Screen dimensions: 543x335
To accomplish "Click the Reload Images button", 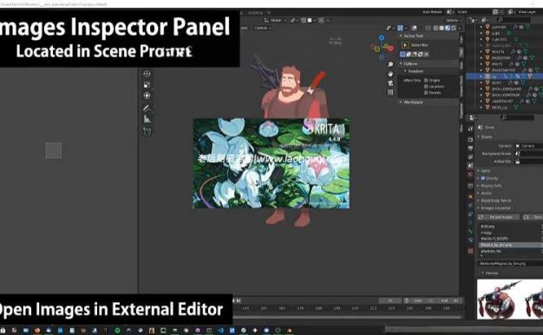I will click(498, 217).
